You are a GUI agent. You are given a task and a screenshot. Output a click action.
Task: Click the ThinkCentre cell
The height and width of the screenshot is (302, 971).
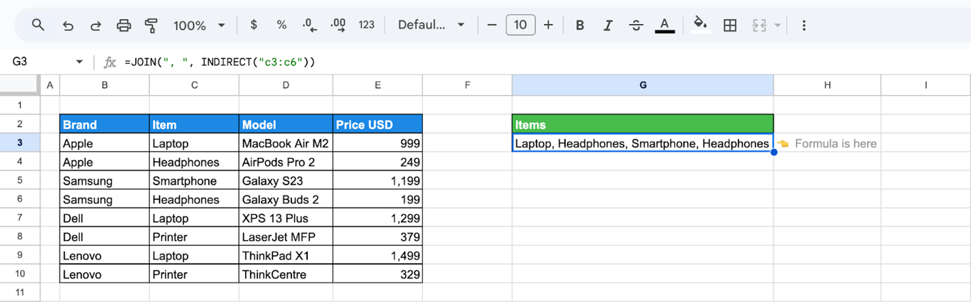(x=286, y=274)
